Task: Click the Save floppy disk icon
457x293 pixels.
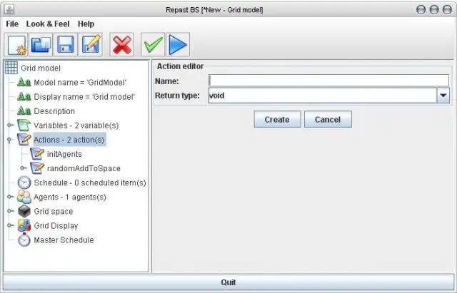Action: (66, 44)
